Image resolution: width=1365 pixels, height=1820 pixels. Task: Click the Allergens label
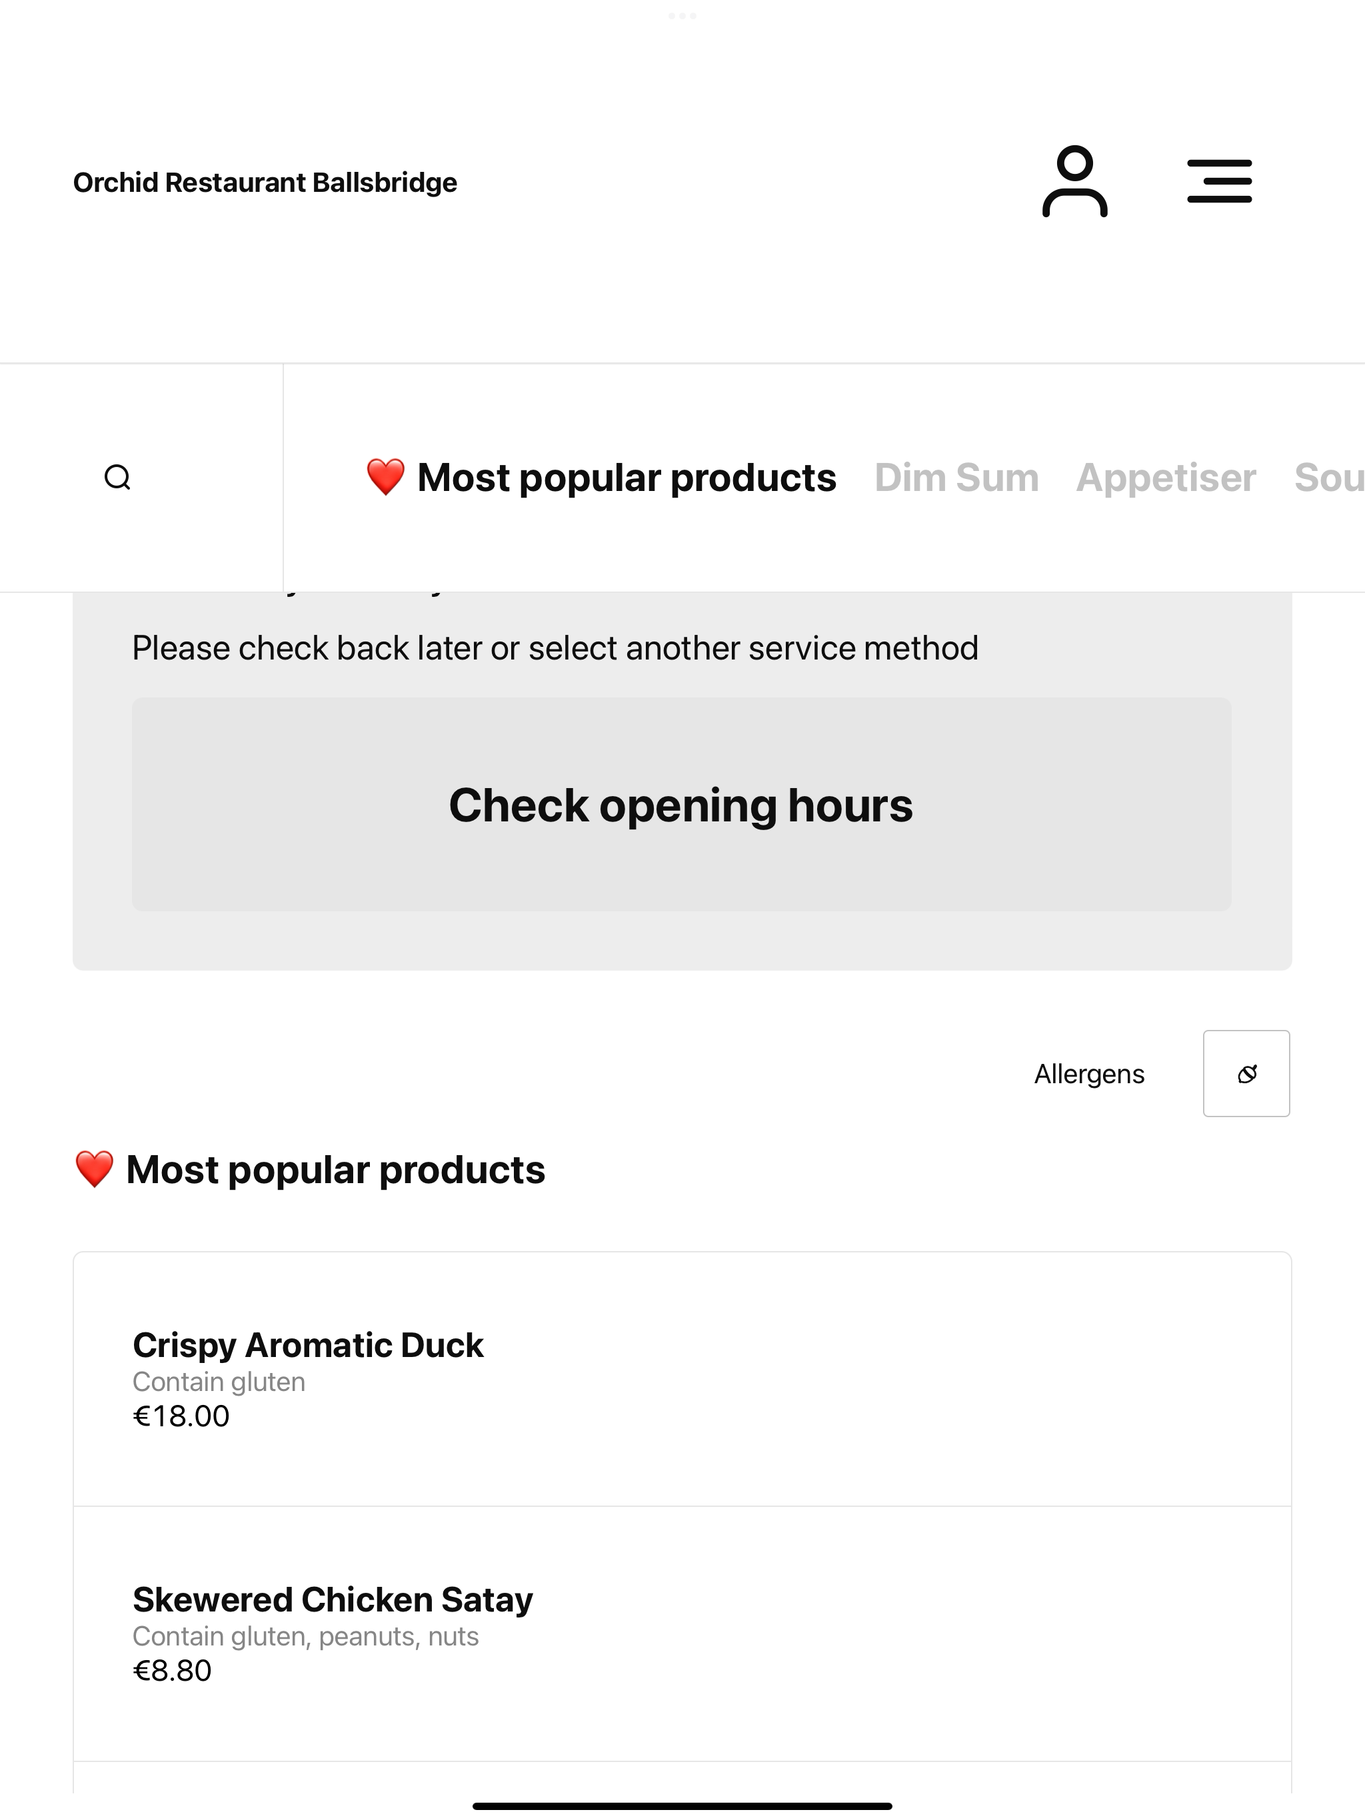coord(1089,1074)
